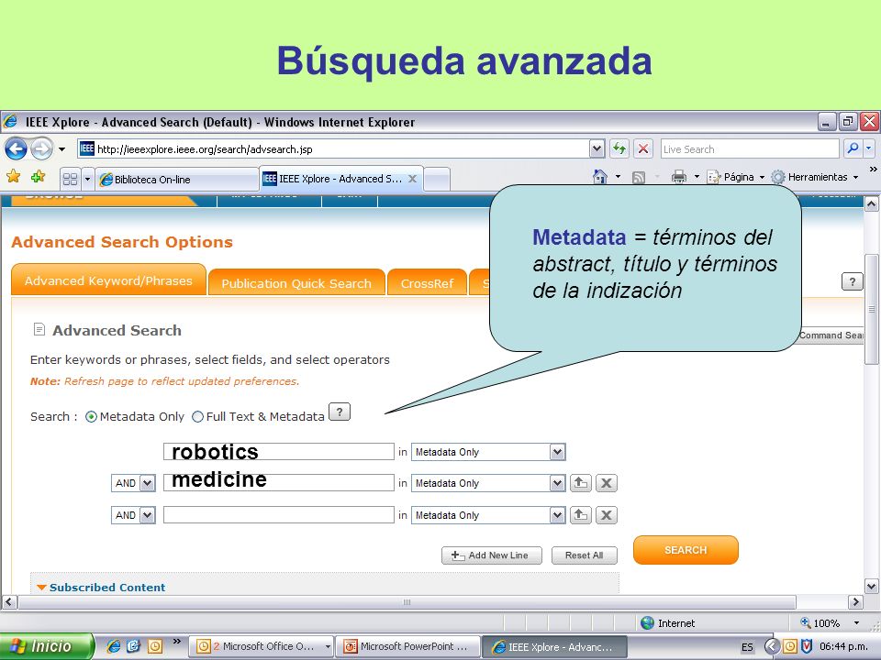Select Full Text & Metadata radio button
The height and width of the screenshot is (660, 881).
click(x=198, y=417)
